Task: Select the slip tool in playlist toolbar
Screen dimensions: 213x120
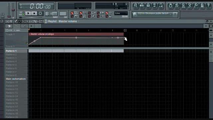Action: [x=31, y=21]
